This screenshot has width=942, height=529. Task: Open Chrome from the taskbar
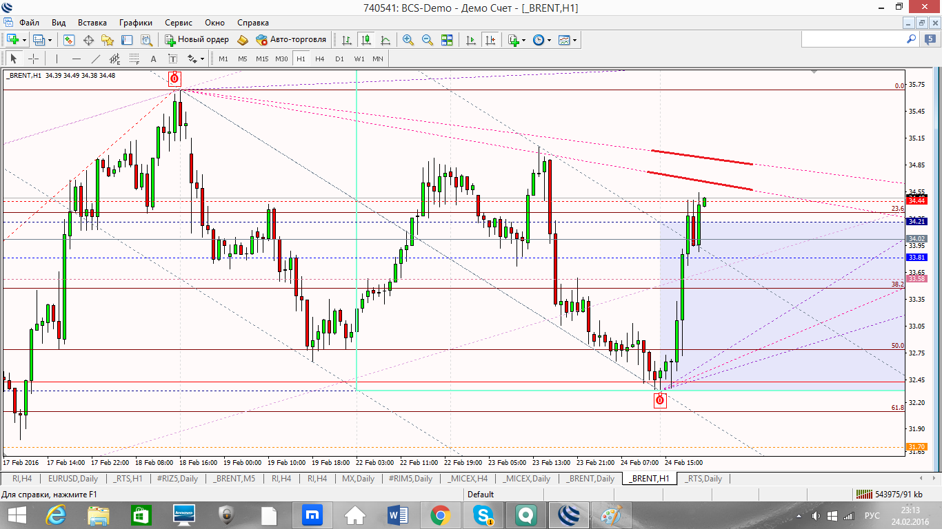440,515
